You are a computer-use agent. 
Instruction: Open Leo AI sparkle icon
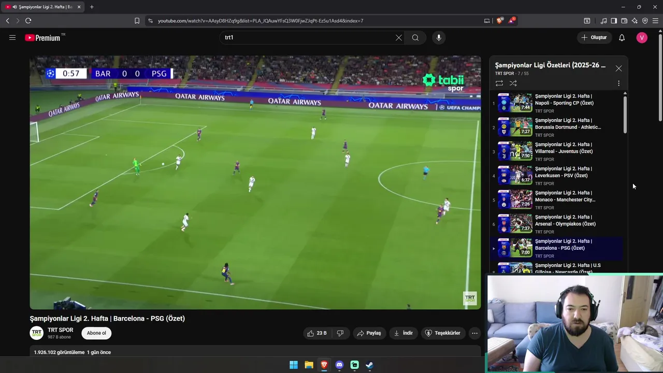coord(635,21)
